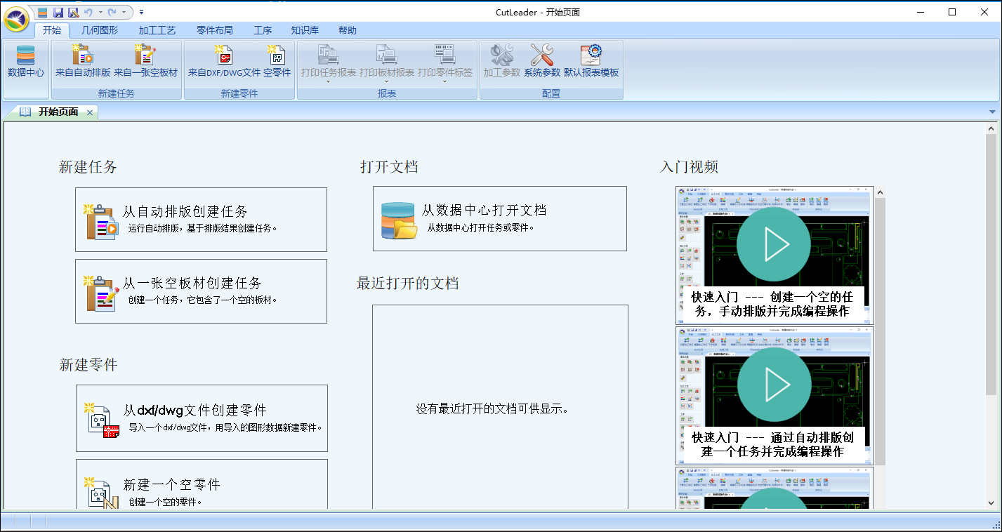Click 来自DXF/DWG文件 new part icon

(x=223, y=61)
